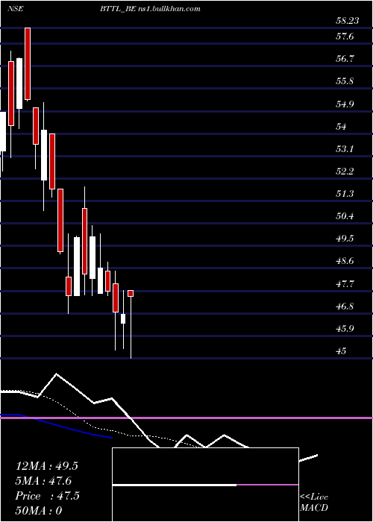Image resolution: width=373 pixels, height=522 pixels.
Task: Click the 45.9 price axis label
Action: (x=345, y=329)
